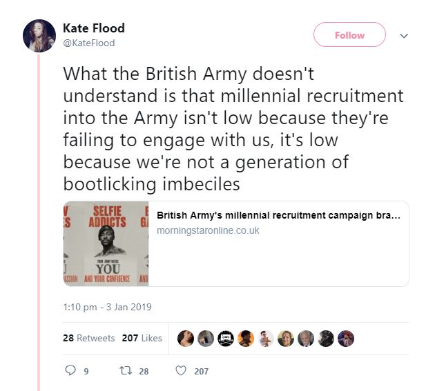Open the 28 Retweets list
This screenshot has width=435, height=391.
[88, 338]
